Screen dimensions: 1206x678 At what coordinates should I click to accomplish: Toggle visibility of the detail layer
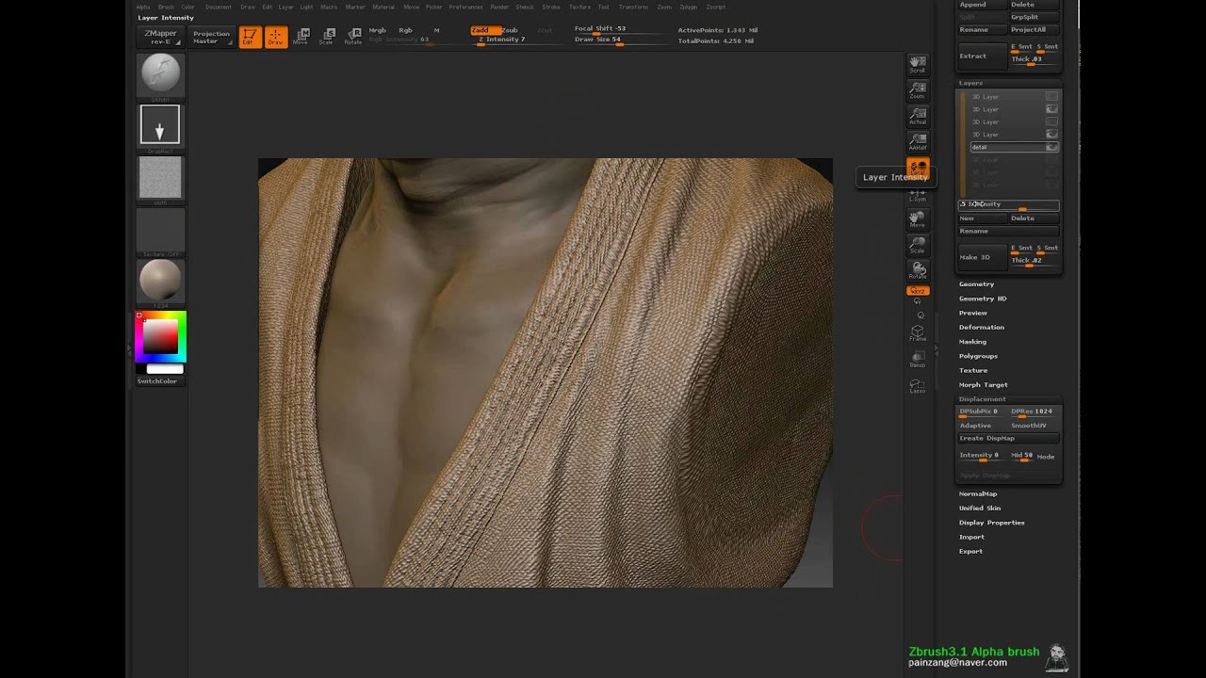pos(1051,147)
